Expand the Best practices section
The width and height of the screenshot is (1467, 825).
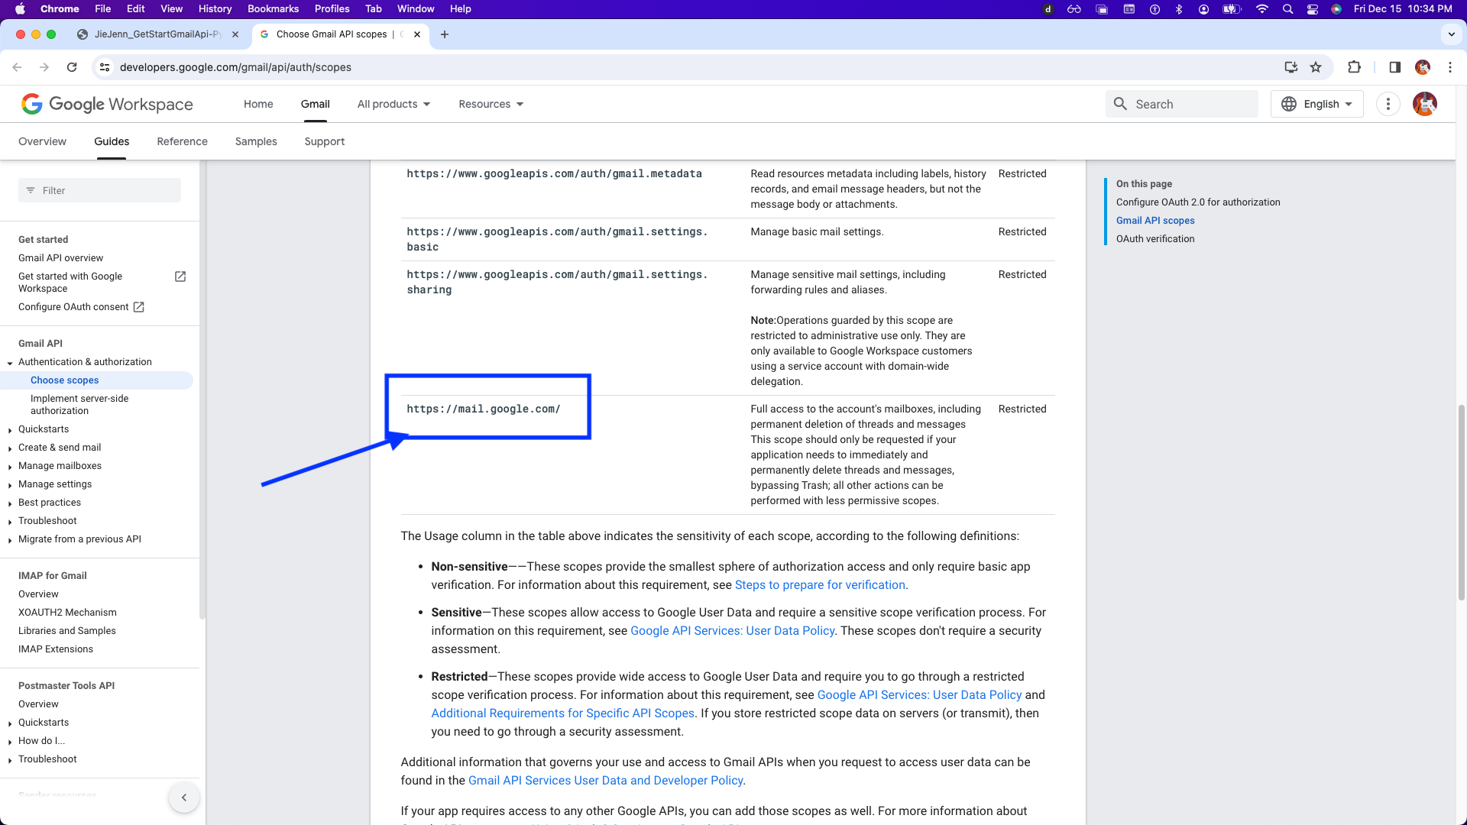point(10,503)
